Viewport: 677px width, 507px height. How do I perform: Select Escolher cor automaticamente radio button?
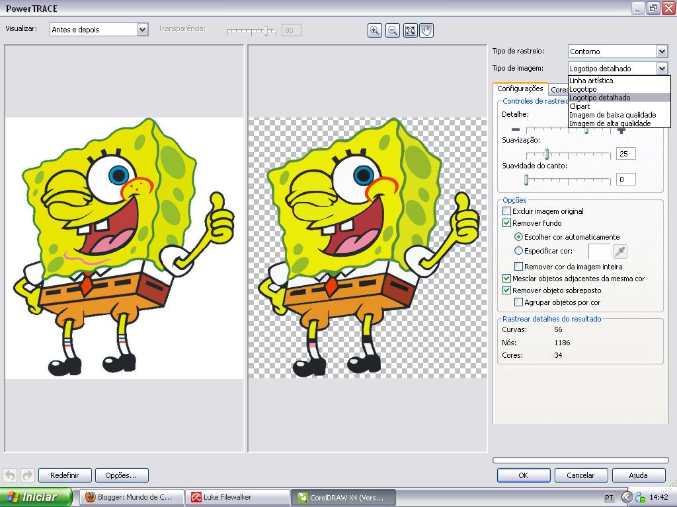[518, 237]
